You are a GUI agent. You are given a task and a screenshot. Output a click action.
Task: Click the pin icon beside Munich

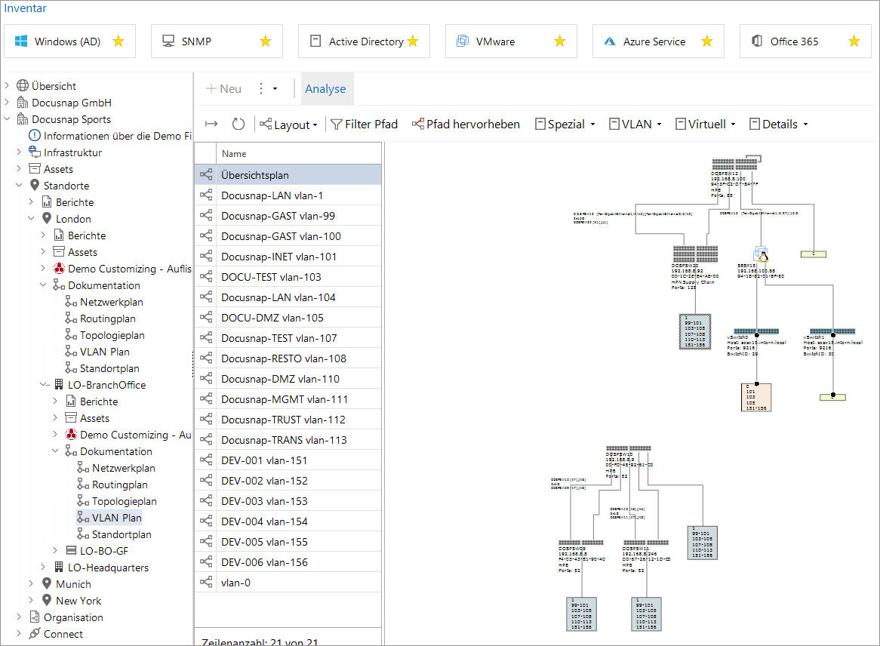click(47, 583)
